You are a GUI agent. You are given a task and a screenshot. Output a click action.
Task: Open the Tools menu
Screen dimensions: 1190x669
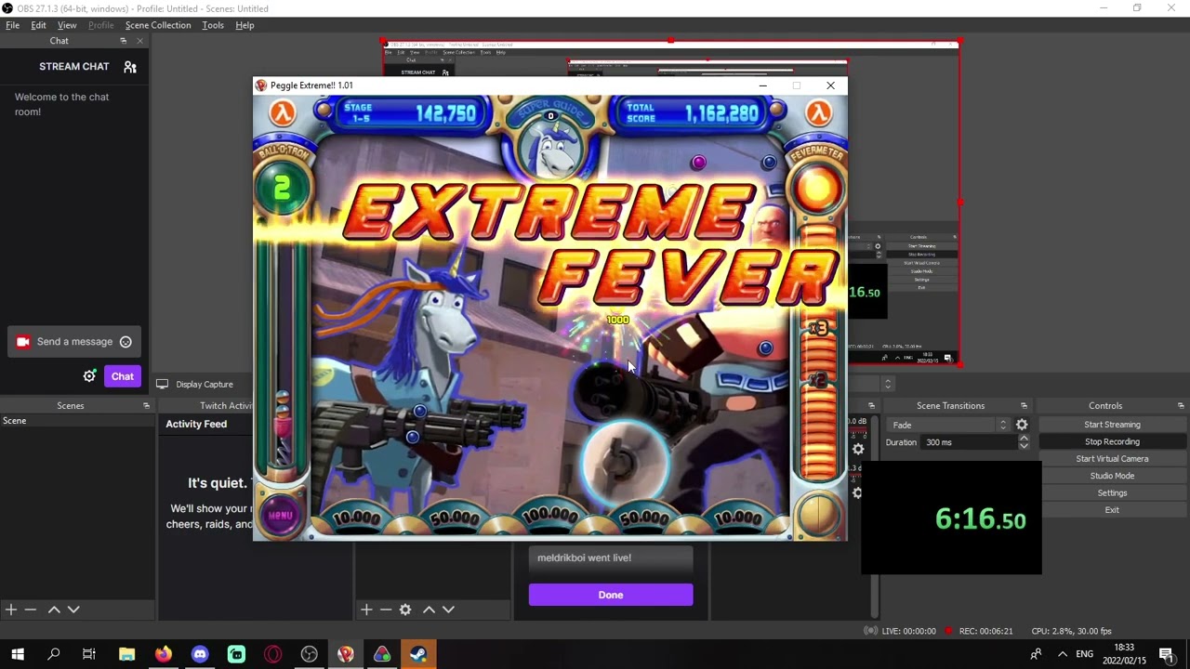(213, 25)
